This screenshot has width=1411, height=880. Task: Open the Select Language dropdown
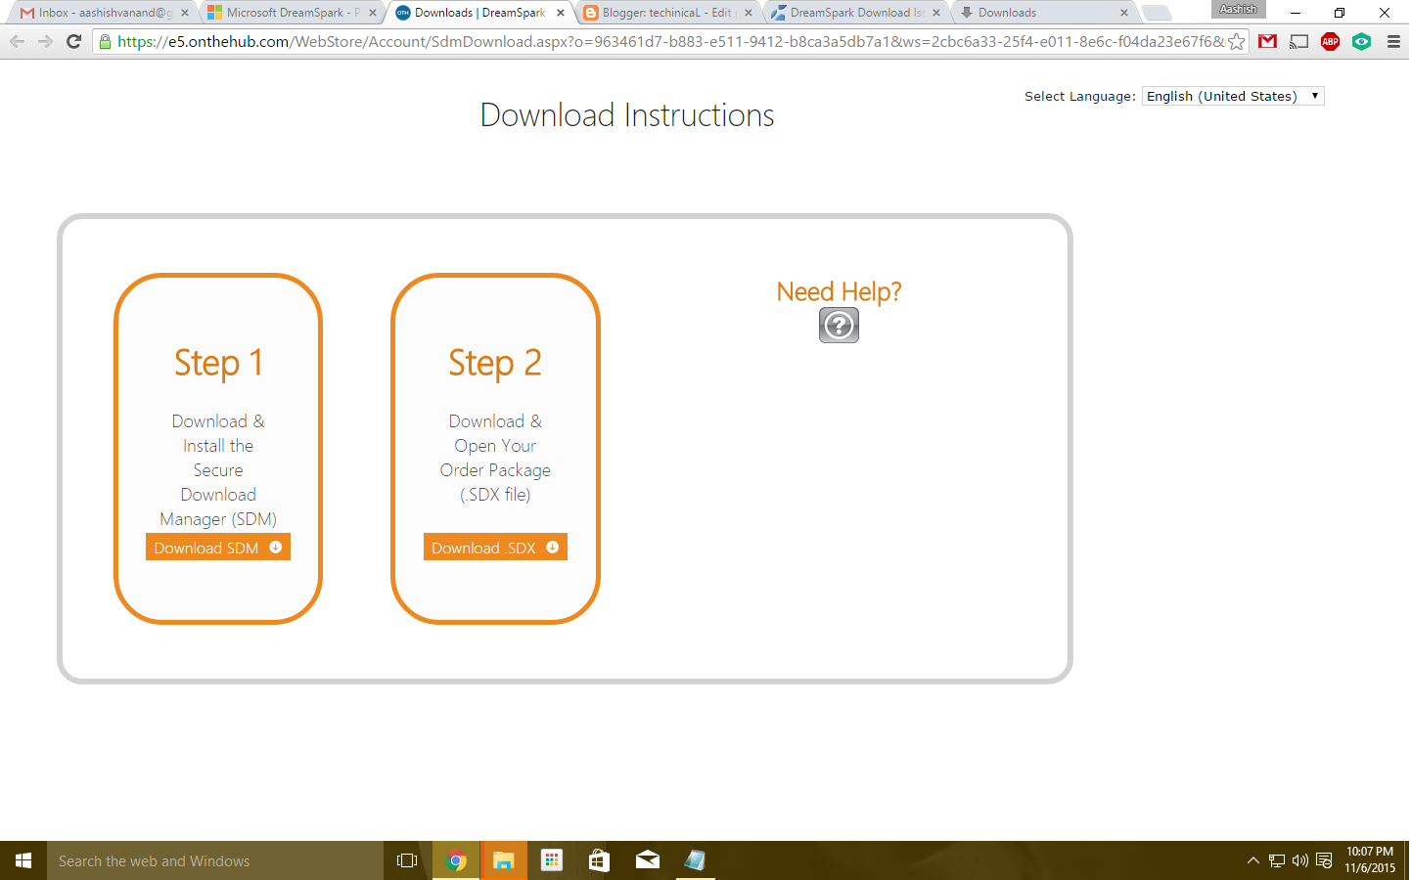pos(1232,95)
